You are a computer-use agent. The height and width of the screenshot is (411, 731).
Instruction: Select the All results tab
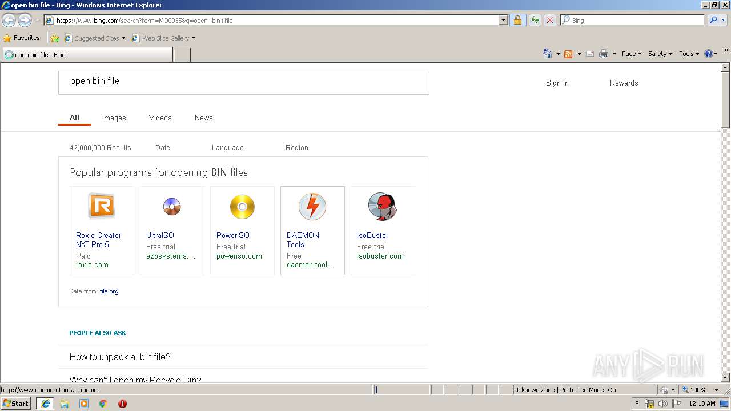point(74,118)
